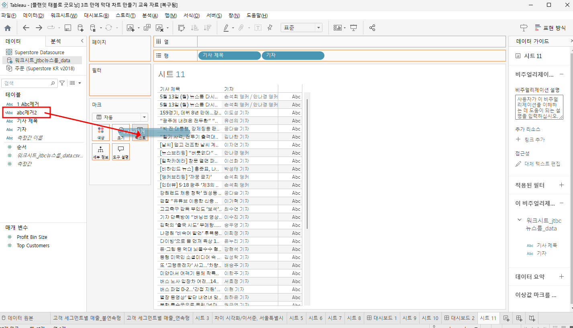Open the dropdown arrow next to highlight pen
Screen dimensions: 573x328
(x=233, y=28)
